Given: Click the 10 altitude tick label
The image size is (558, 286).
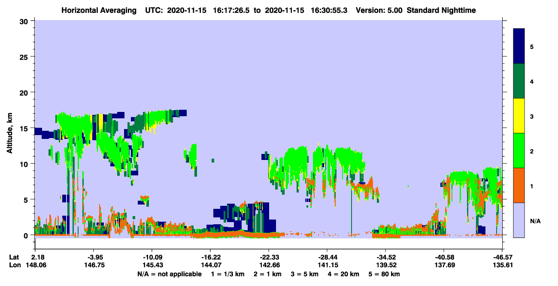Looking at the screenshot, I should 25,164.
